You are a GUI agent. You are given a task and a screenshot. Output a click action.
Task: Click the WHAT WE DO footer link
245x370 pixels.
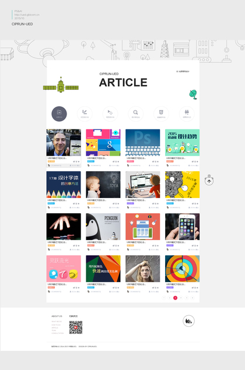point(57,322)
